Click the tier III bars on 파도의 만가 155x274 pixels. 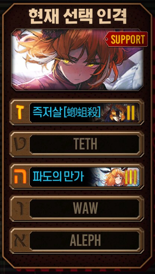[x=131, y=177]
